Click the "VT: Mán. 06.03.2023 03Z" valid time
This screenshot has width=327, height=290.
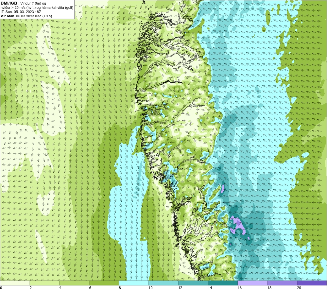coord(21,16)
